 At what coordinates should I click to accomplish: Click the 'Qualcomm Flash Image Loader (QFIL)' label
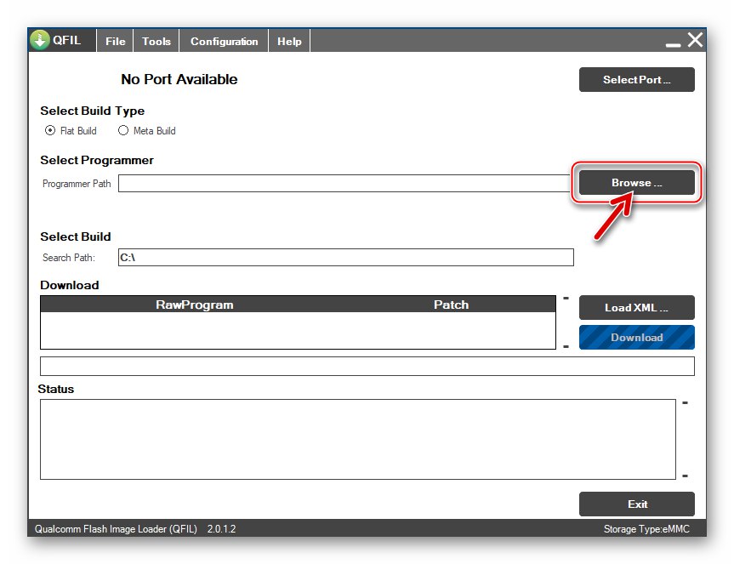pyautogui.click(x=116, y=529)
